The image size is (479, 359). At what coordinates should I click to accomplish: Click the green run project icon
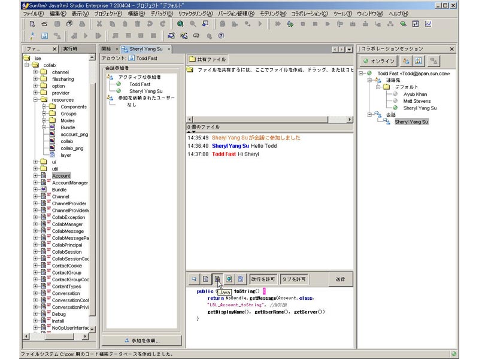coord(290,24)
